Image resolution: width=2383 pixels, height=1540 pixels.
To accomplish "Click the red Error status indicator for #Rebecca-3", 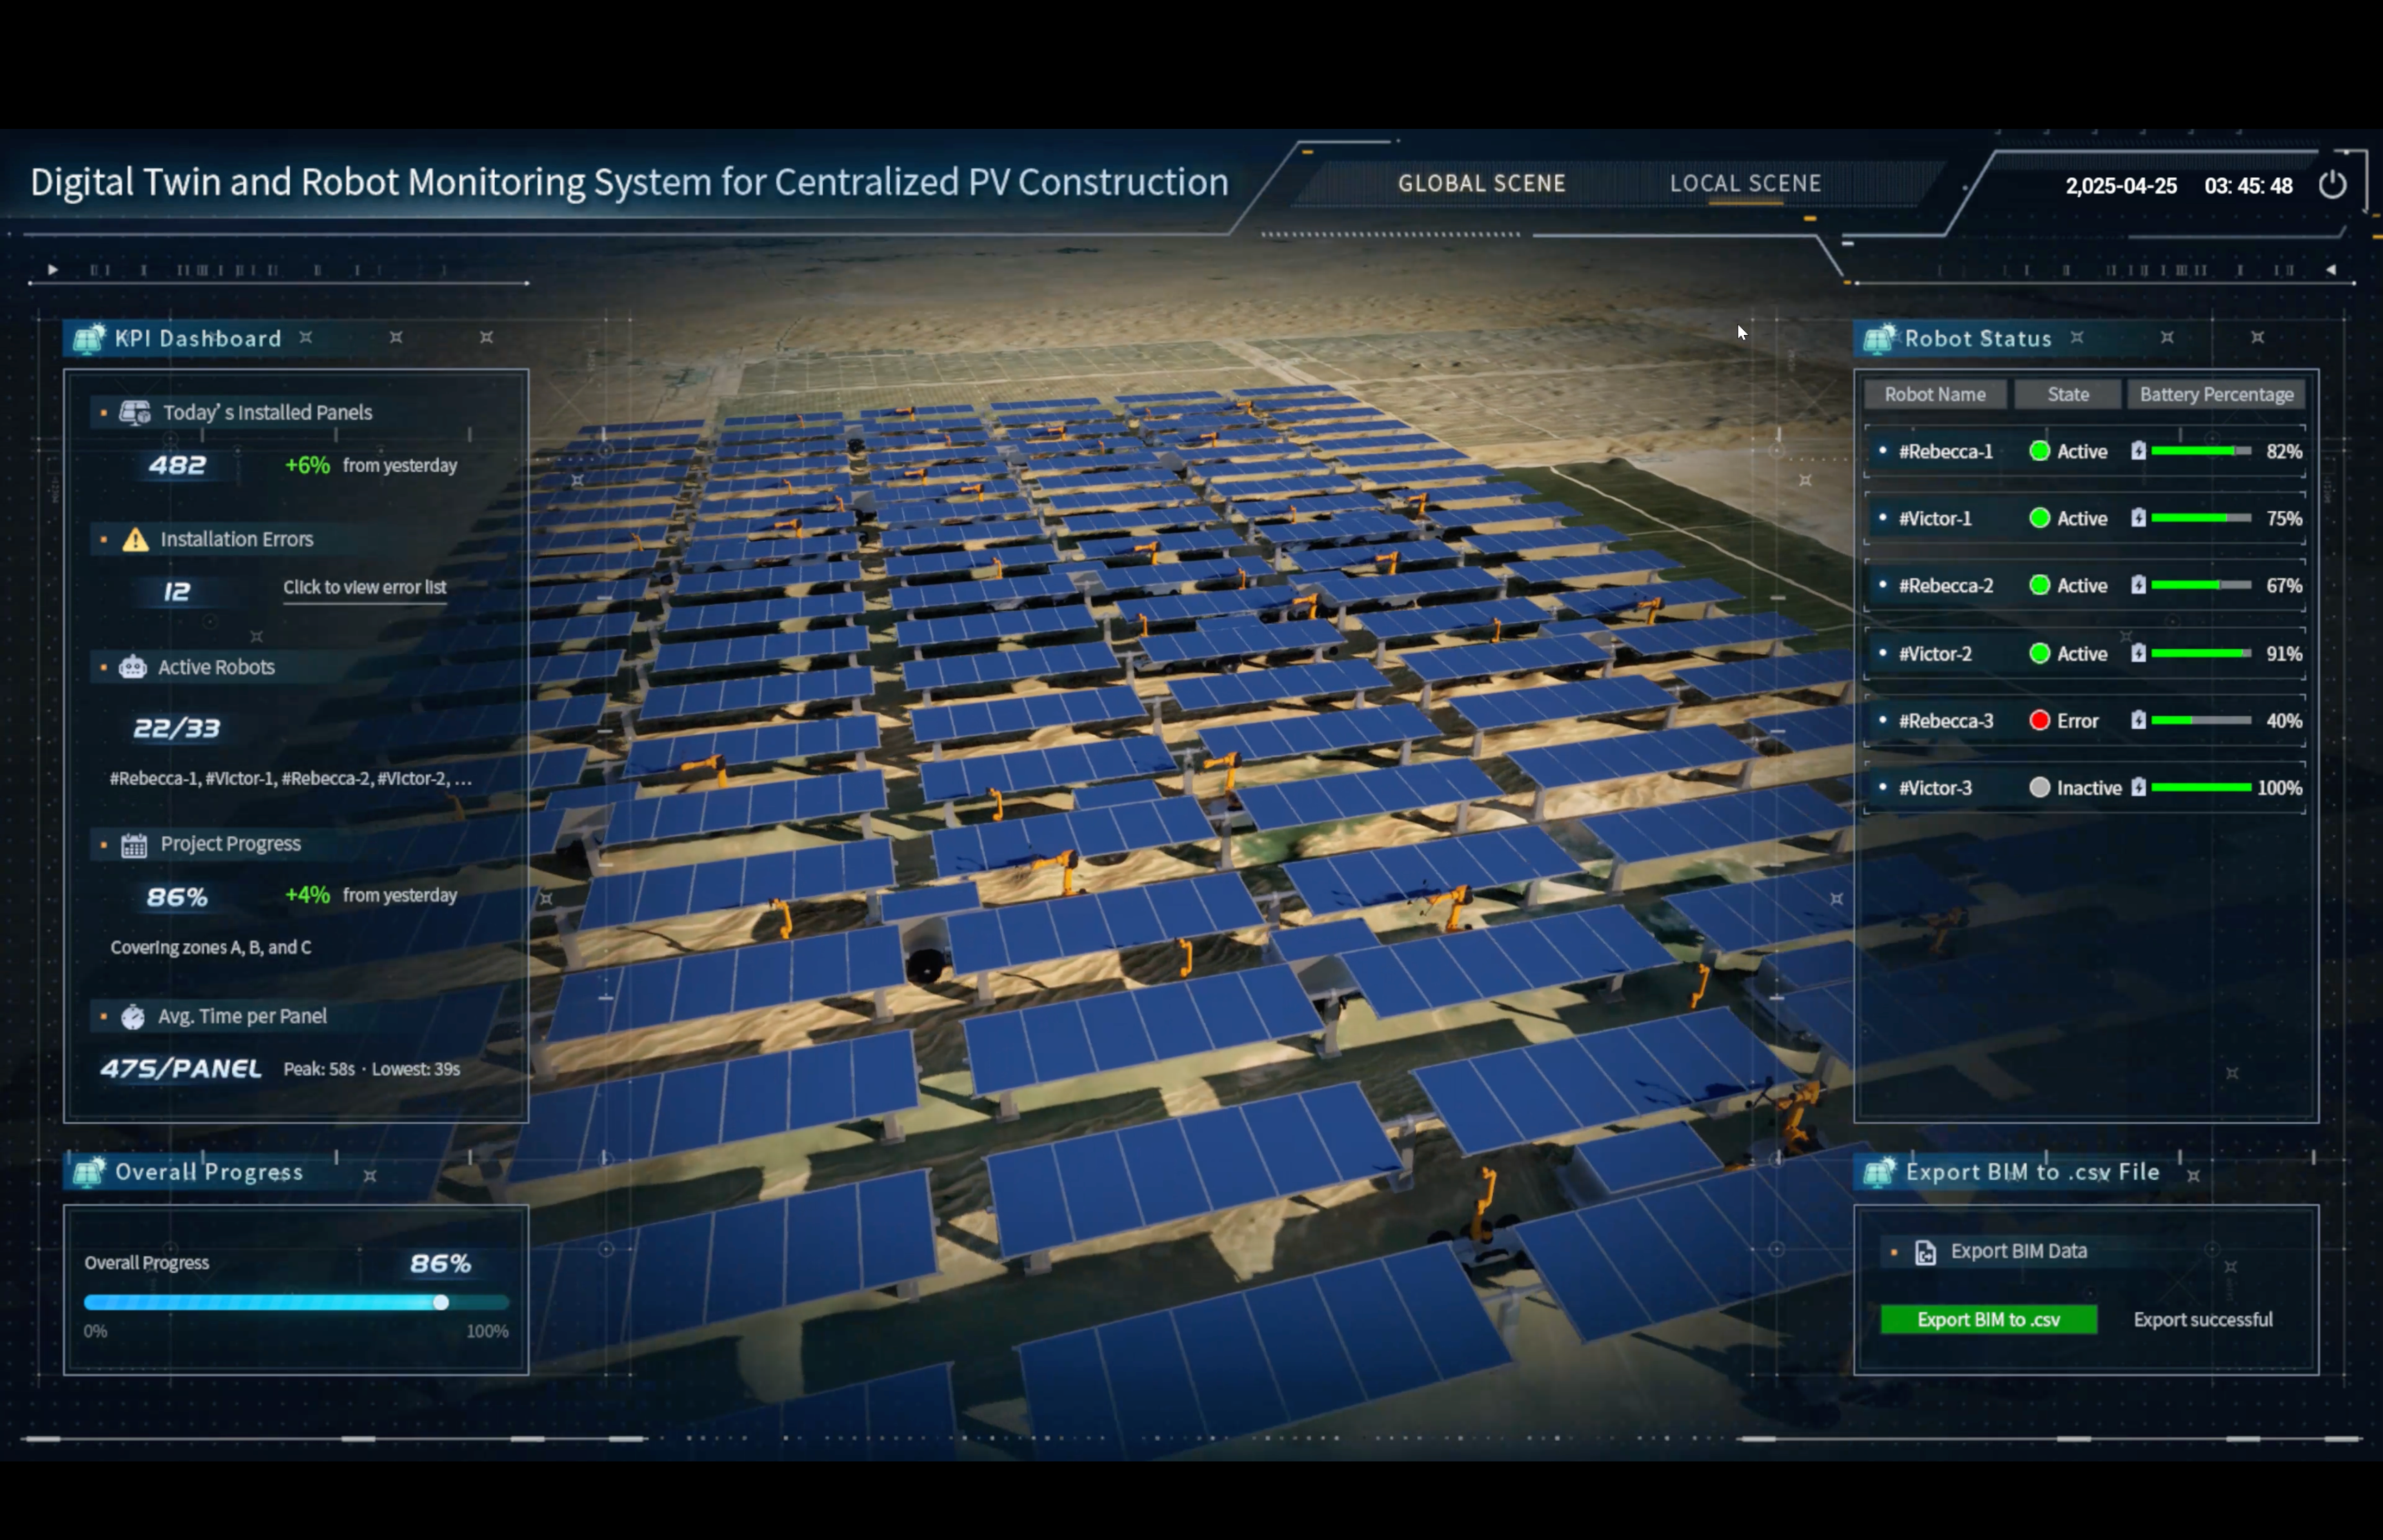I will (2039, 721).
